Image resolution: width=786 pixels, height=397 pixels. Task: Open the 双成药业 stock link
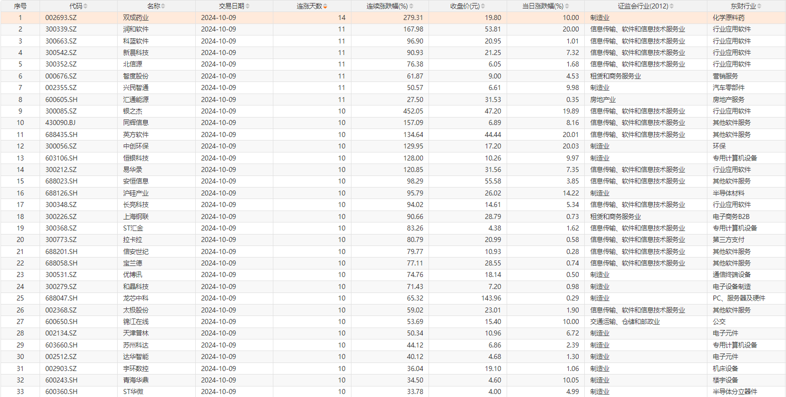click(136, 17)
